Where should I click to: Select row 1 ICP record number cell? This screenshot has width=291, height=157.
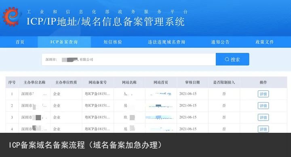pyautogui.click(x=97, y=94)
